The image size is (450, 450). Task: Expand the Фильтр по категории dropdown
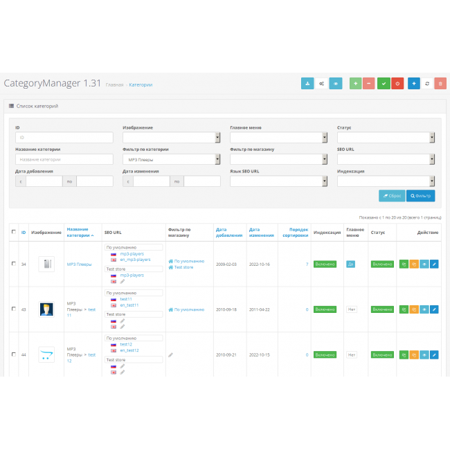click(171, 159)
